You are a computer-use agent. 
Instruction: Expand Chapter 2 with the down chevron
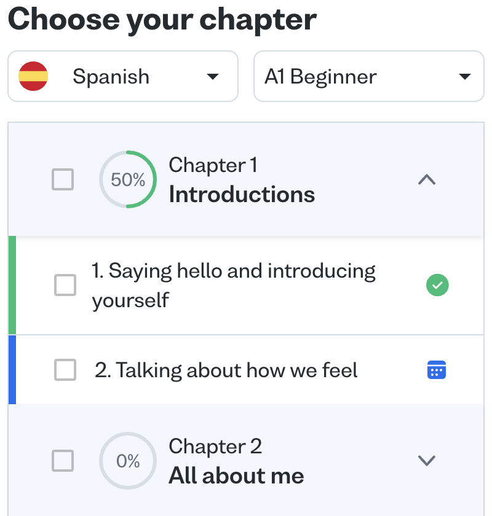tap(426, 461)
